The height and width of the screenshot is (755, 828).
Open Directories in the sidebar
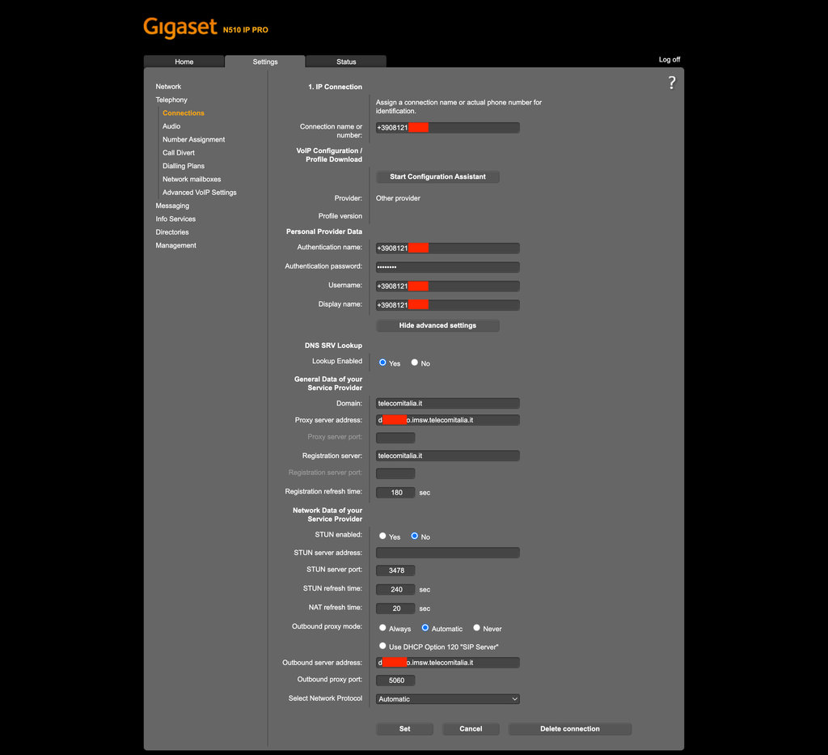pos(171,232)
